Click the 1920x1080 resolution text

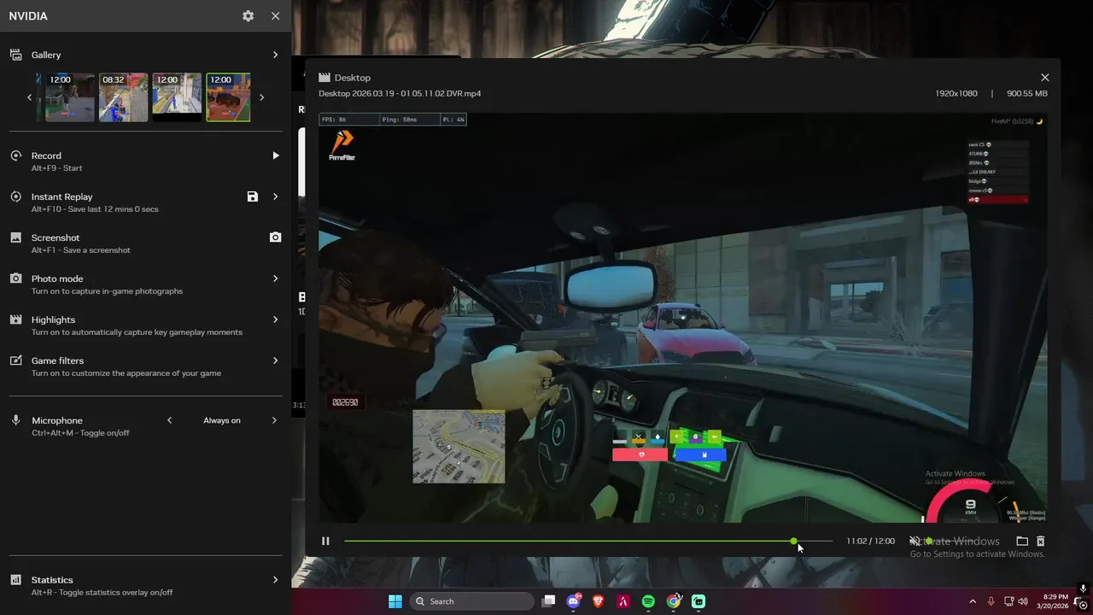tap(956, 93)
